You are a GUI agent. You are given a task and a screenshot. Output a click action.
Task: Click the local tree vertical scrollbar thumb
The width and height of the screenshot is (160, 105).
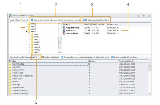tap(60, 42)
